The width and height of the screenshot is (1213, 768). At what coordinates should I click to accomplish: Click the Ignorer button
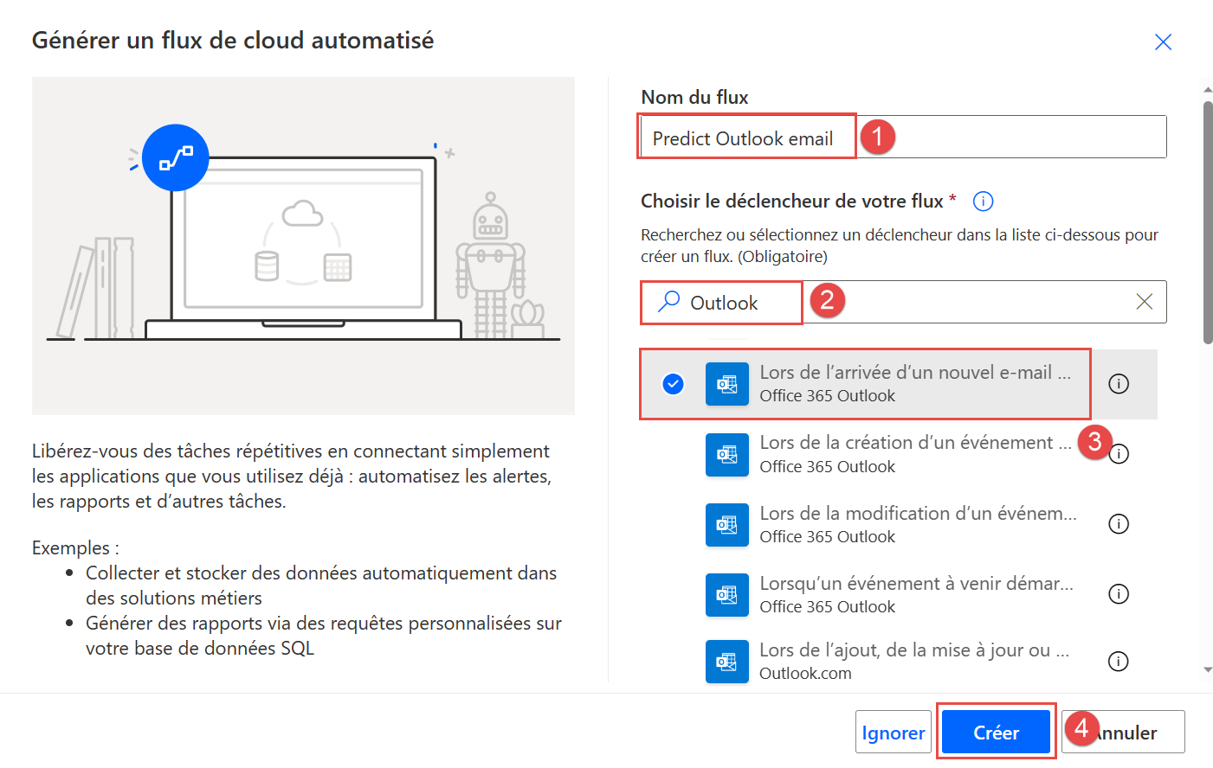coord(894,732)
